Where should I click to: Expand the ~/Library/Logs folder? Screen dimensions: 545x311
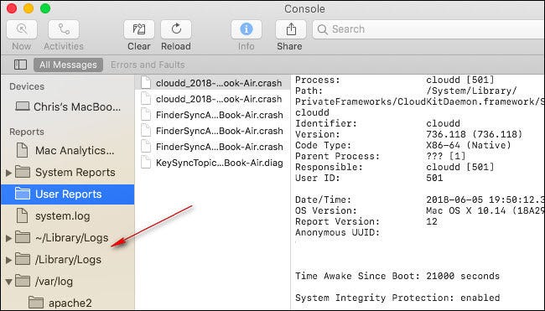[8, 238]
